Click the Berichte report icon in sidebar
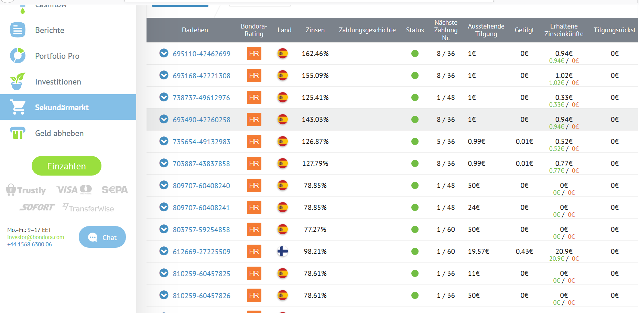This screenshot has height=313, width=639. click(x=18, y=30)
